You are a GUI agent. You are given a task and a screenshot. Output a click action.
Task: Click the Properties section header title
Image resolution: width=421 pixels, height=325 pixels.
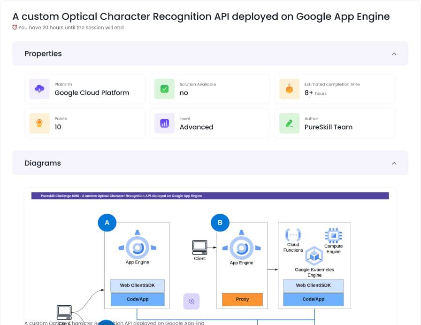[43, 54]
